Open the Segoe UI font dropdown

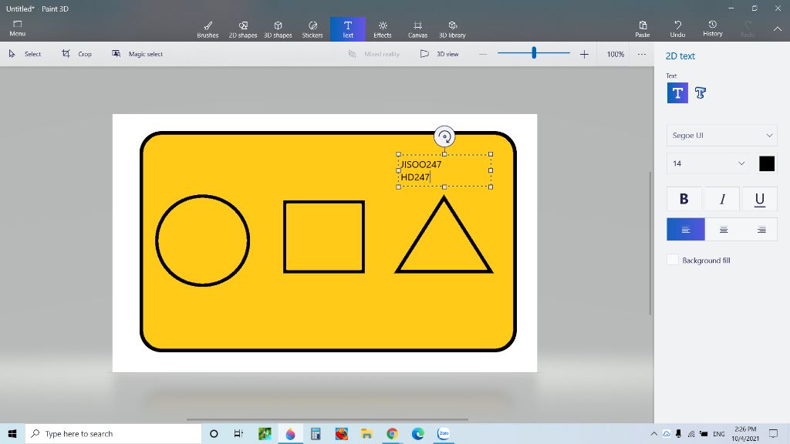(x=721, y=136)
